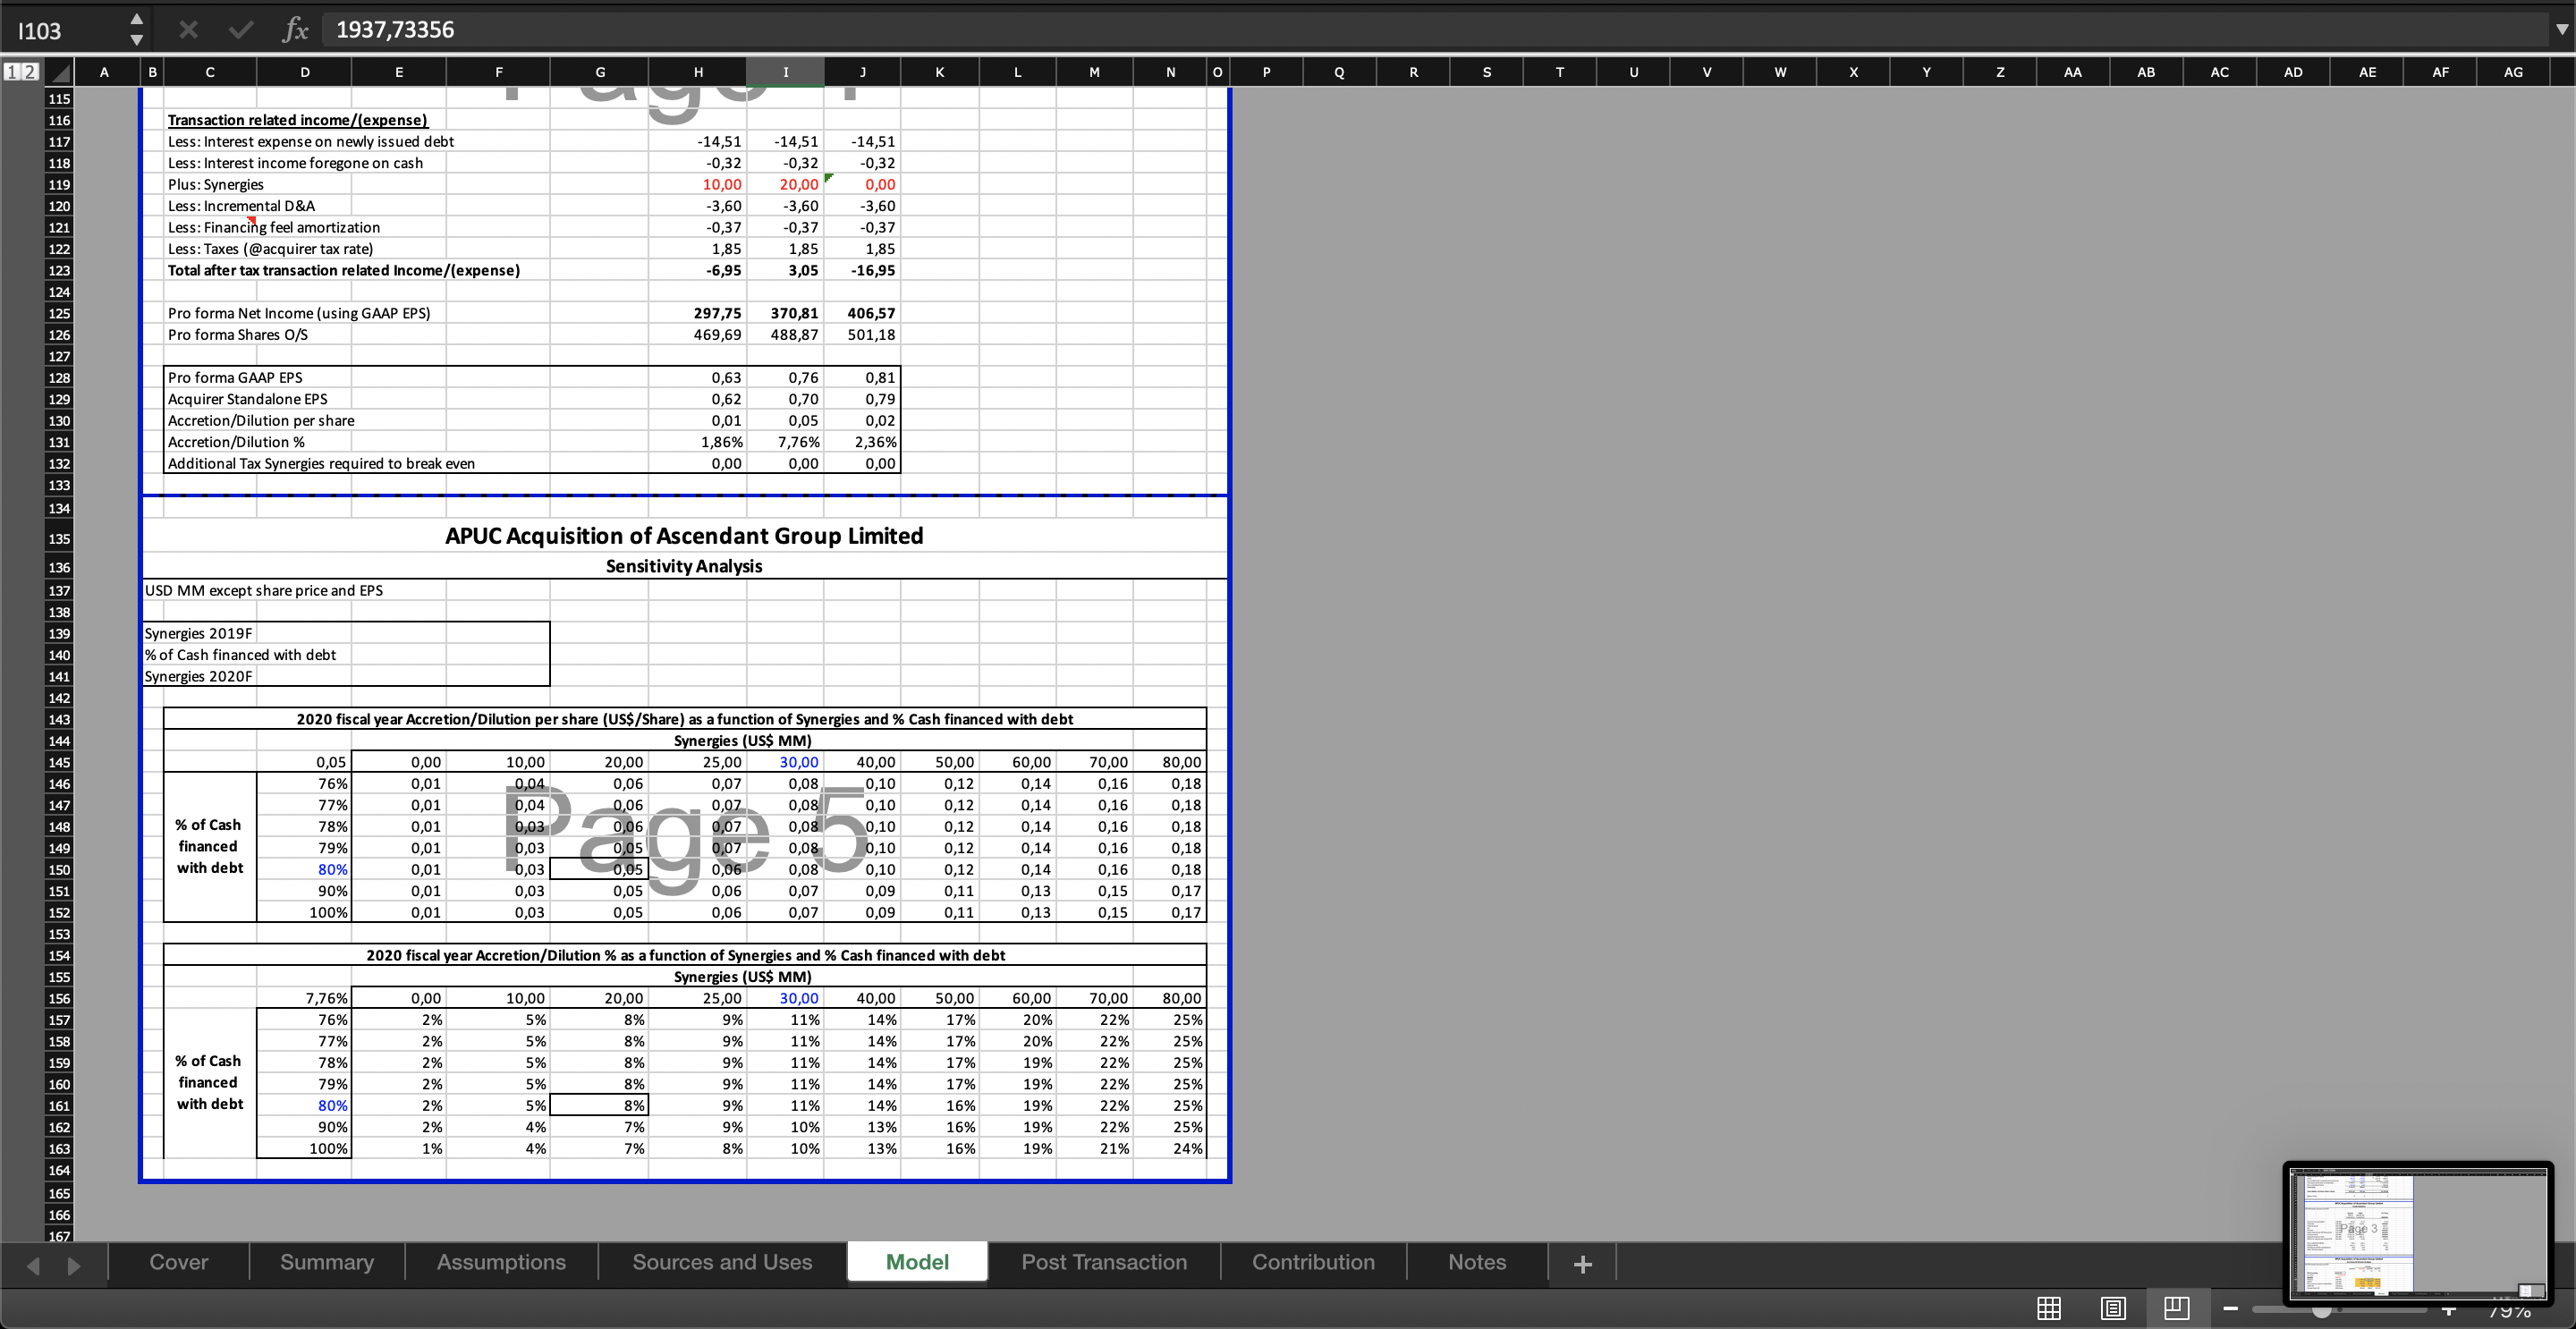Click Pro forma Net Income value 370,81
Viewport: 2576px width, 1329px height.
coord(794,314)
